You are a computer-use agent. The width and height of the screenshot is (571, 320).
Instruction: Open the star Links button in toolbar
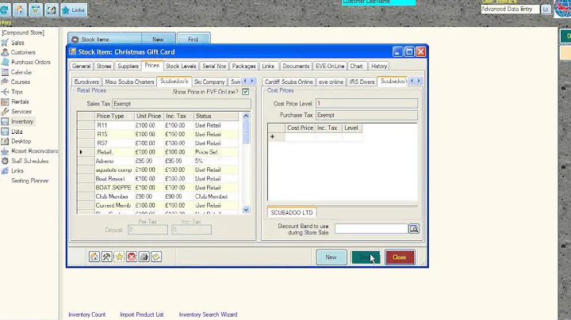click(x=74, y=10)
